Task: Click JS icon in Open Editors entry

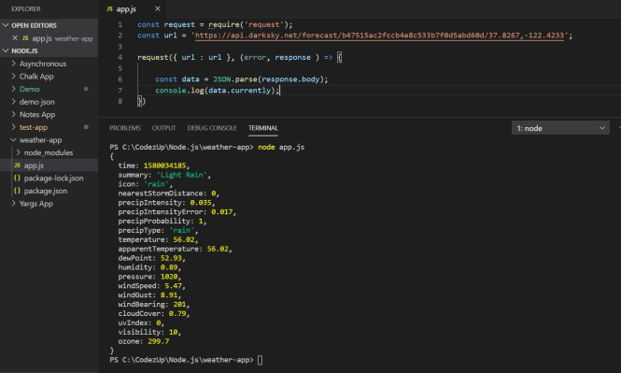Action: click(25, 38)
